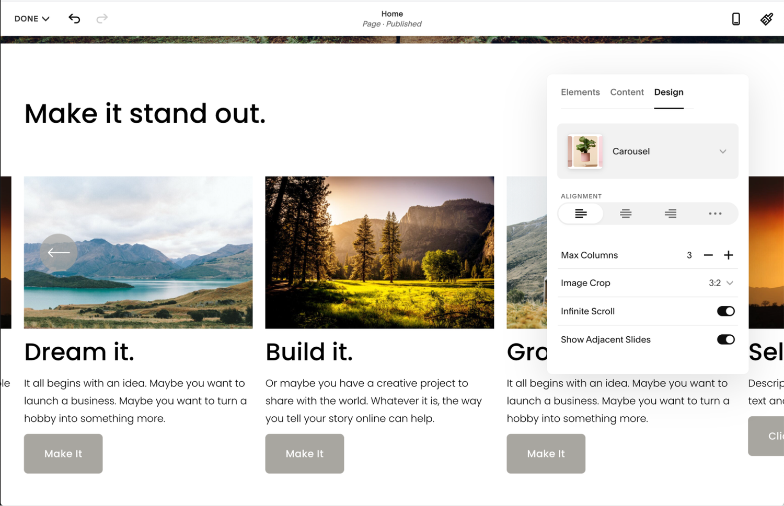Open more alignment options via ellipsis

click(714, 214)
